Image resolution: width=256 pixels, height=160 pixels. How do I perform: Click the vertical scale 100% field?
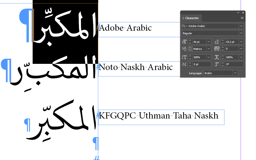pyautogui.click(x=199, y=57)
